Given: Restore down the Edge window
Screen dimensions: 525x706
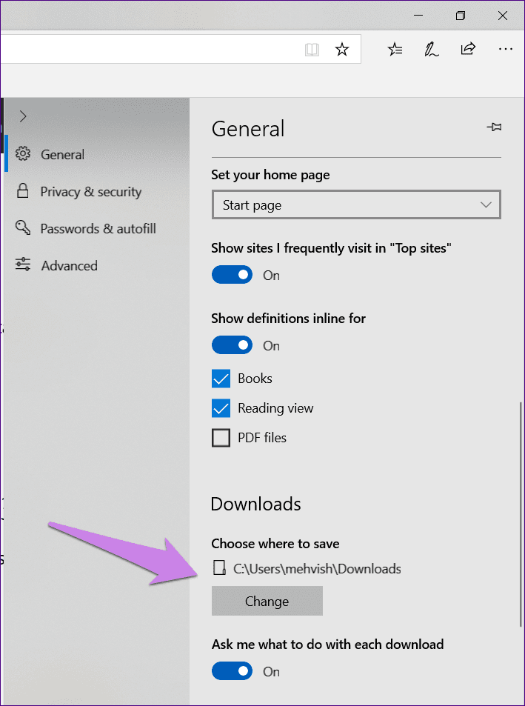Looking at the screenshot, I should click(461, 16).
